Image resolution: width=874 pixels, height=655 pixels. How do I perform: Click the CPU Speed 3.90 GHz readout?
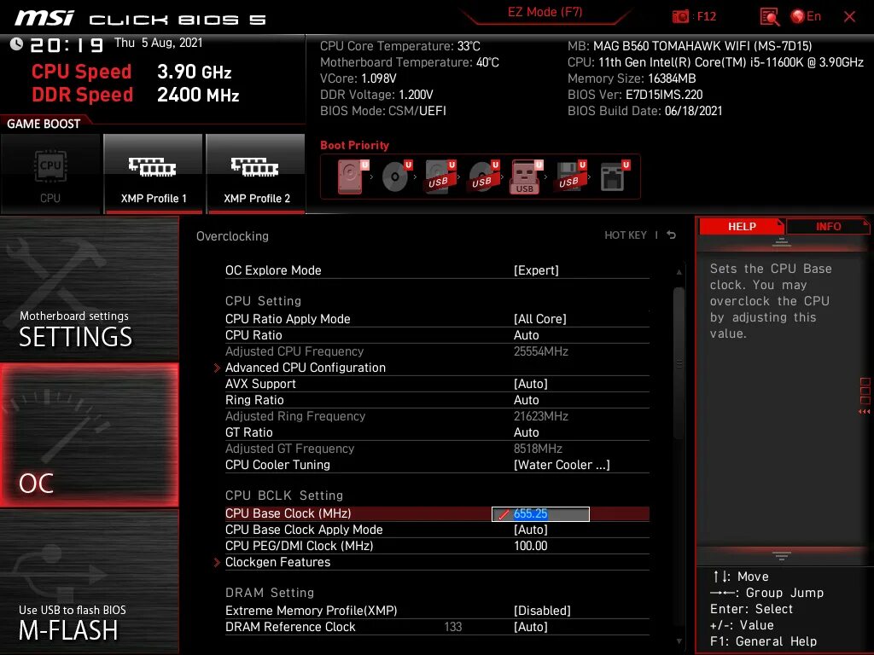[x=131, y=72]
